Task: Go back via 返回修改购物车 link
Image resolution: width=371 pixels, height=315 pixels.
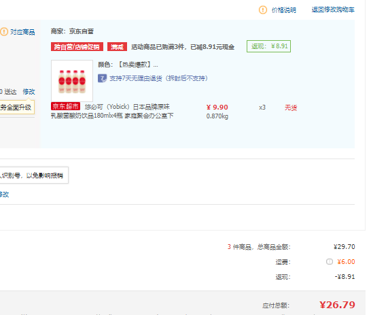Action: pos(333,10)
